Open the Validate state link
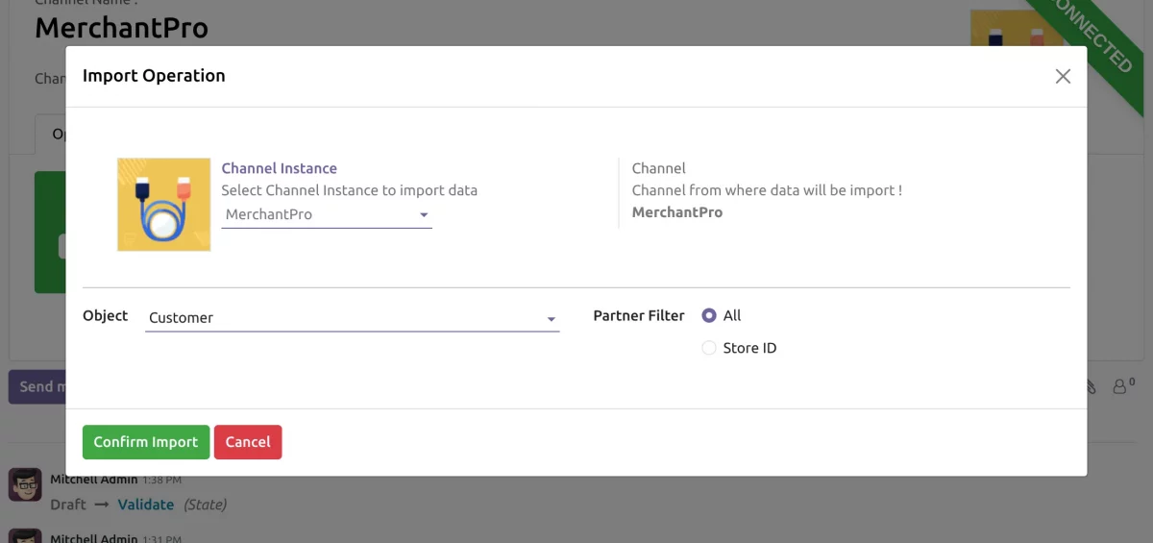1153x543 pixels. [146, 505]
